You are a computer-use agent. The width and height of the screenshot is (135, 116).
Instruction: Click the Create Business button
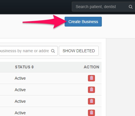click(83, 22)
